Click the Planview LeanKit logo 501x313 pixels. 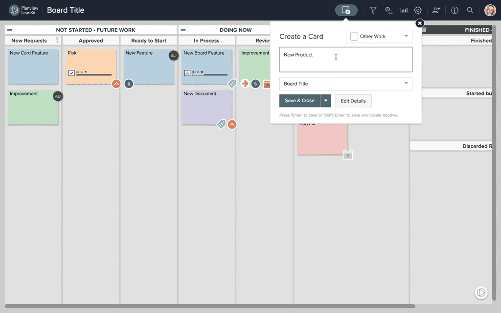23,10
